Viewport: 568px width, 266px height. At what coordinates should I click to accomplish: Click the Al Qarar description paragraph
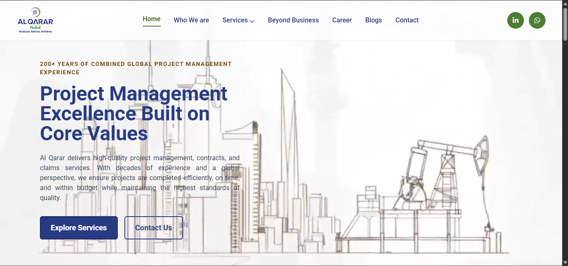tap(140, 178)
